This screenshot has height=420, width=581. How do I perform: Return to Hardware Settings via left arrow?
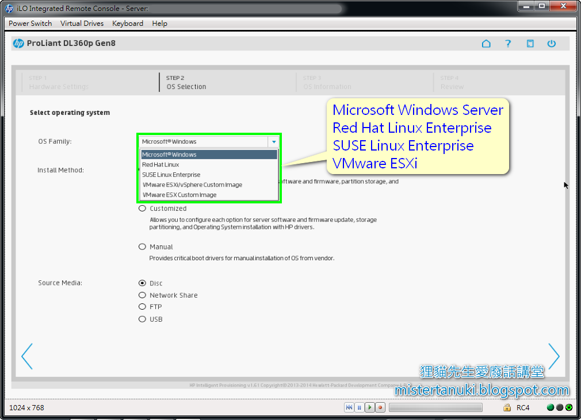[27, 356]
